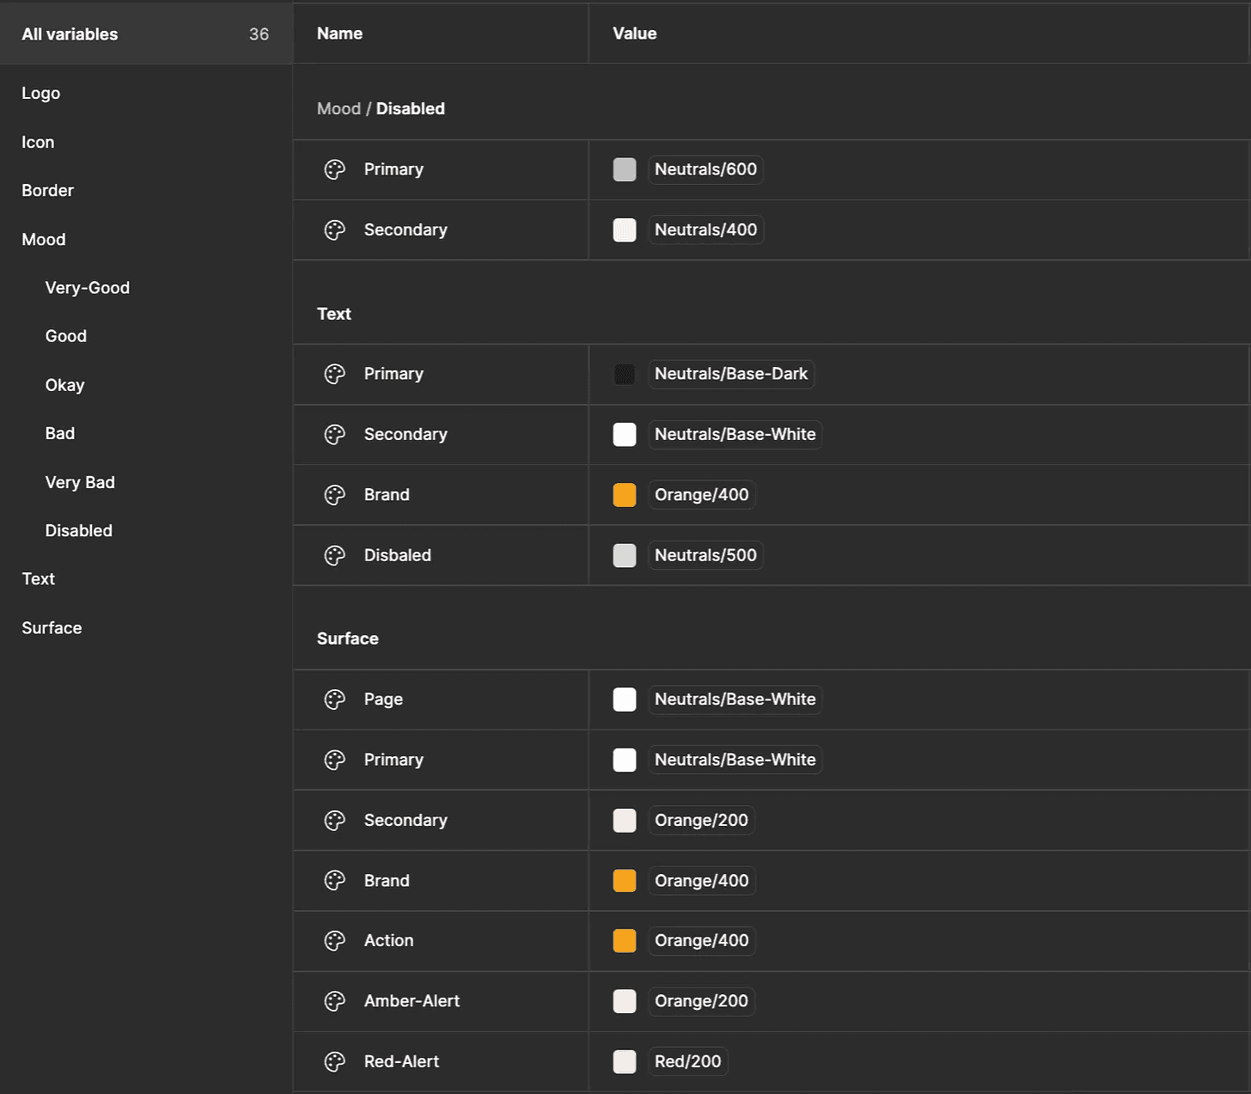Click the orange swatch in Surface Action row
1251x1094 pixels.
click(x=625, y=940)
